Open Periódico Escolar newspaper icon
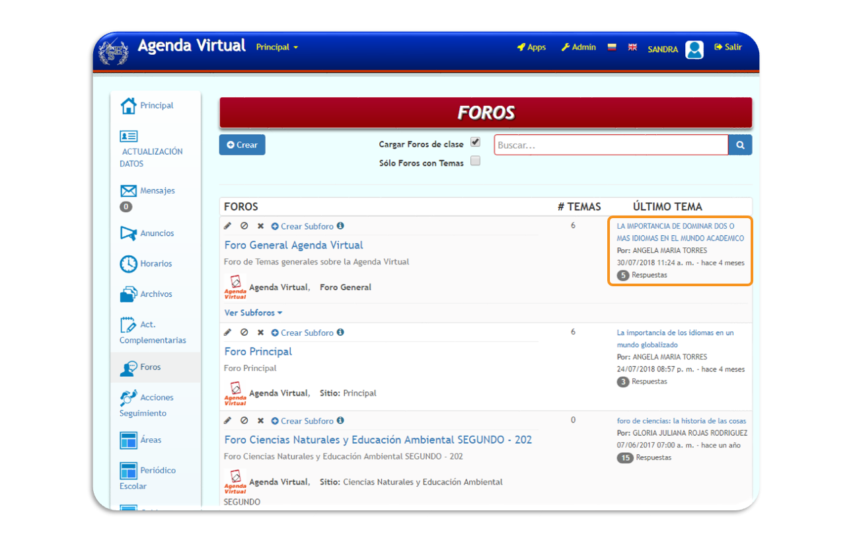 click(x=128, y=471)
